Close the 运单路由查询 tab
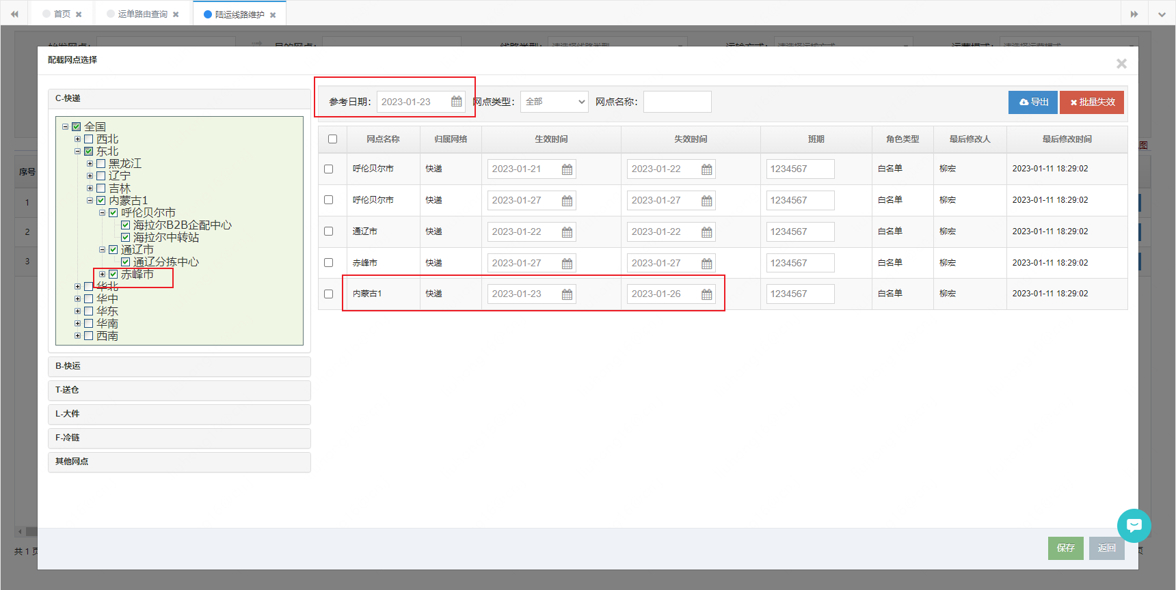The height and width of the screenshot is (590, 1176). (176, 14)
